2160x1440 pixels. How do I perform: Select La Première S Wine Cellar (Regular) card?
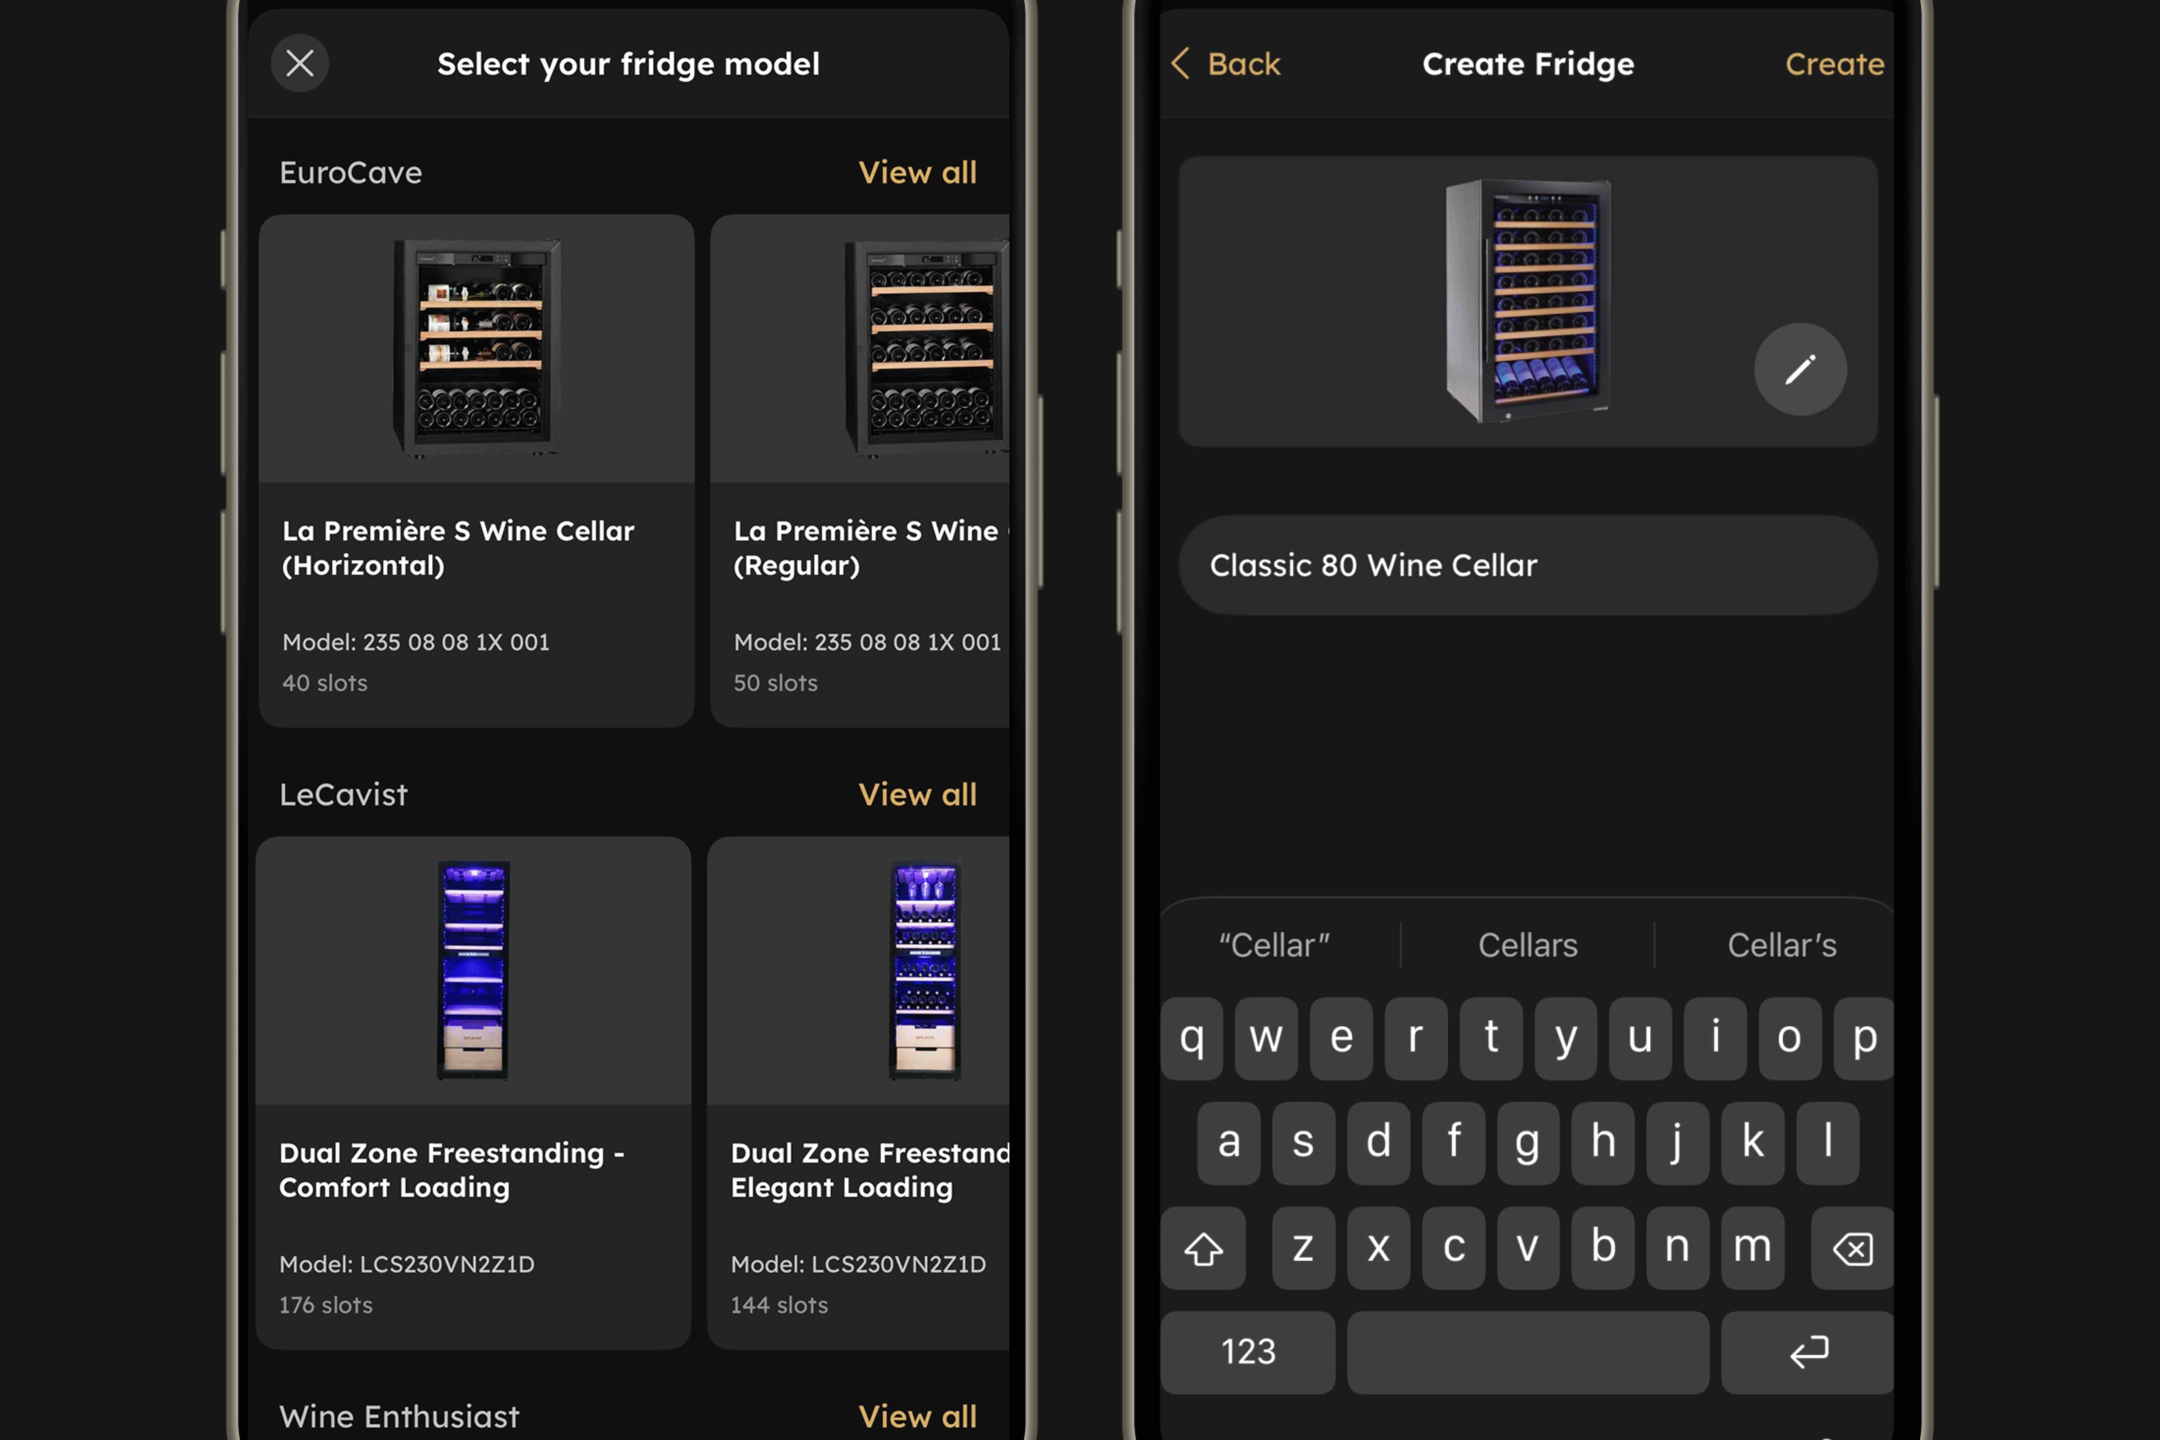[859, 471]
